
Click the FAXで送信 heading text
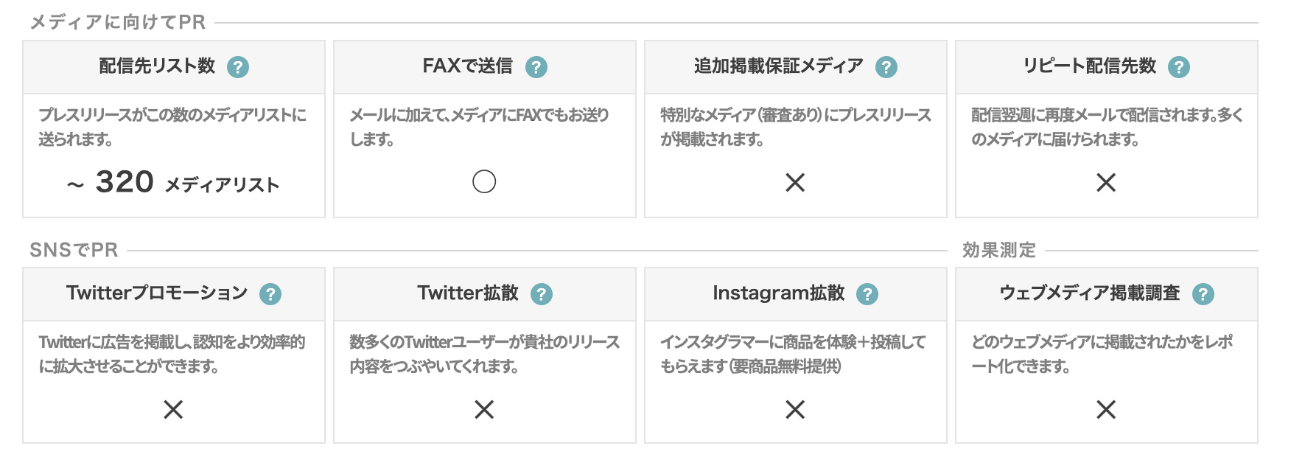click(x=467, y=66)
